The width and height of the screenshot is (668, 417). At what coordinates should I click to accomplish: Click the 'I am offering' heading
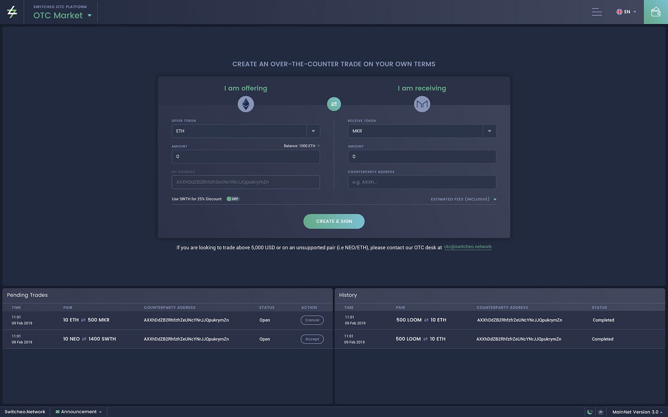click(x=245, y=88)
